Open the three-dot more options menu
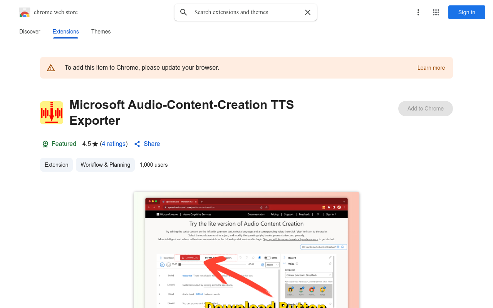This screenshot has width=493, height=308. click(x=418, y=12)
